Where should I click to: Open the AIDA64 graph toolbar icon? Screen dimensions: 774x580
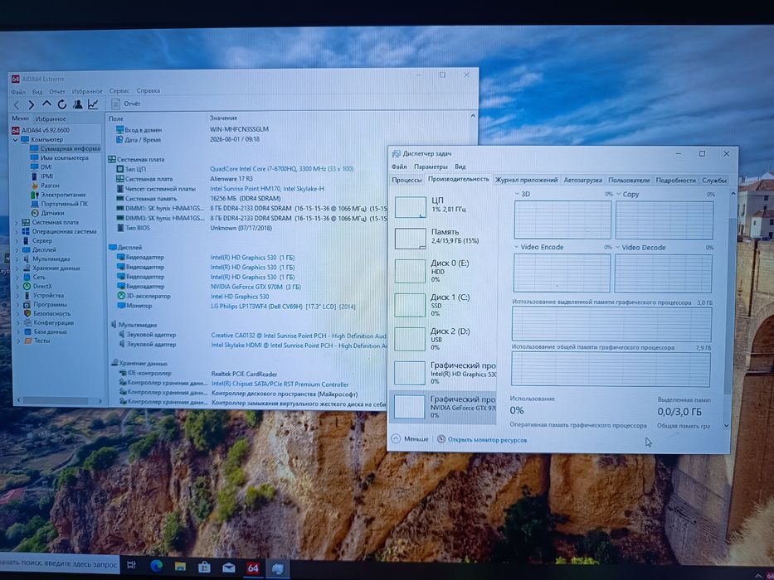pyautogui.click(x=93, y=104)
